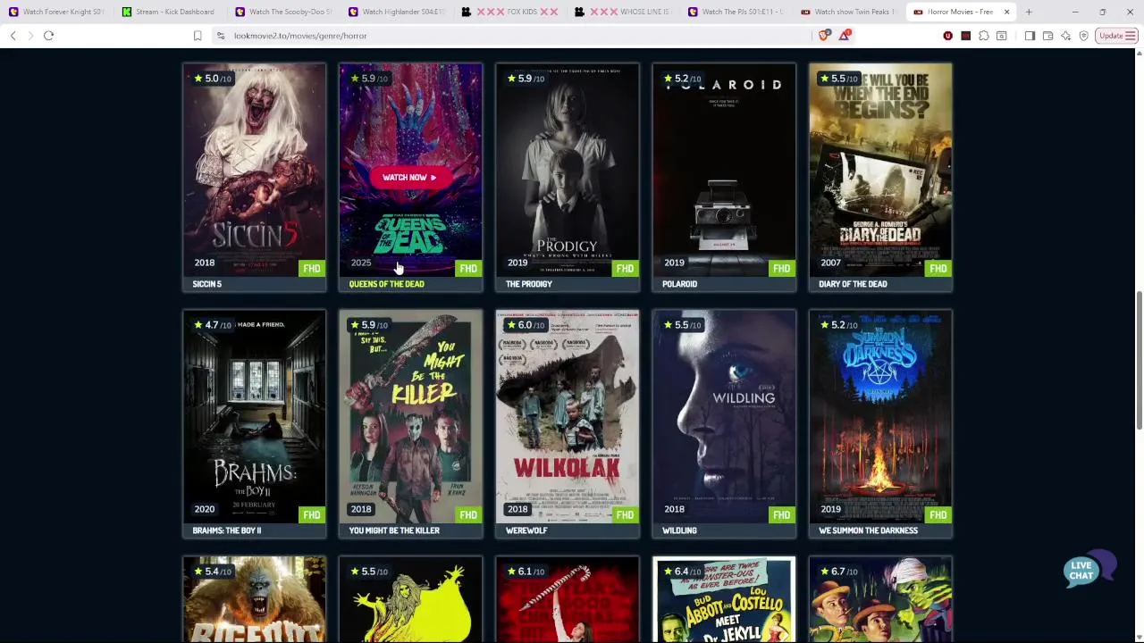Viewport: 1144px width, 643px height.
Task: Open the uBlock Origin extension icon
Action: click(947, 36)
